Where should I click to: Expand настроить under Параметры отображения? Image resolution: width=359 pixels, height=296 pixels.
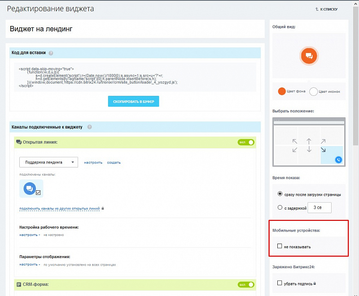point(30,265)
